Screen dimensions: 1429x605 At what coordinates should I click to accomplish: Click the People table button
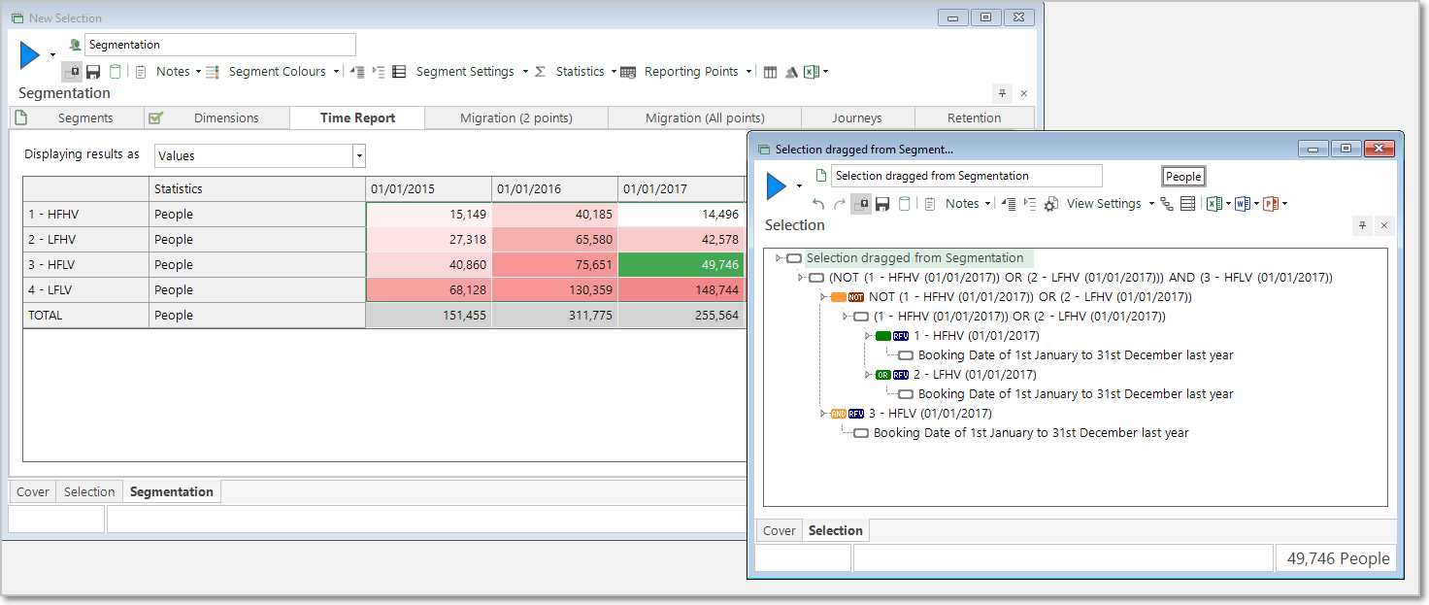[1183, 177]
